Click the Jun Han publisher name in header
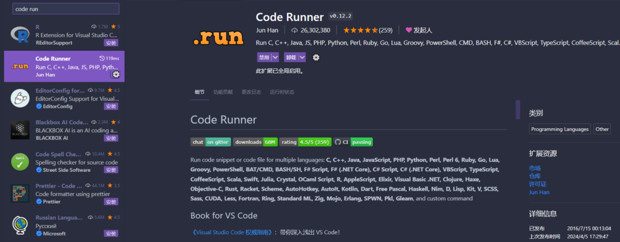The image size is (620, 242). coord(267,30)
